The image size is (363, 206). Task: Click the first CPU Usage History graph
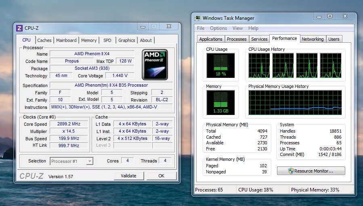tap(259, 65)
